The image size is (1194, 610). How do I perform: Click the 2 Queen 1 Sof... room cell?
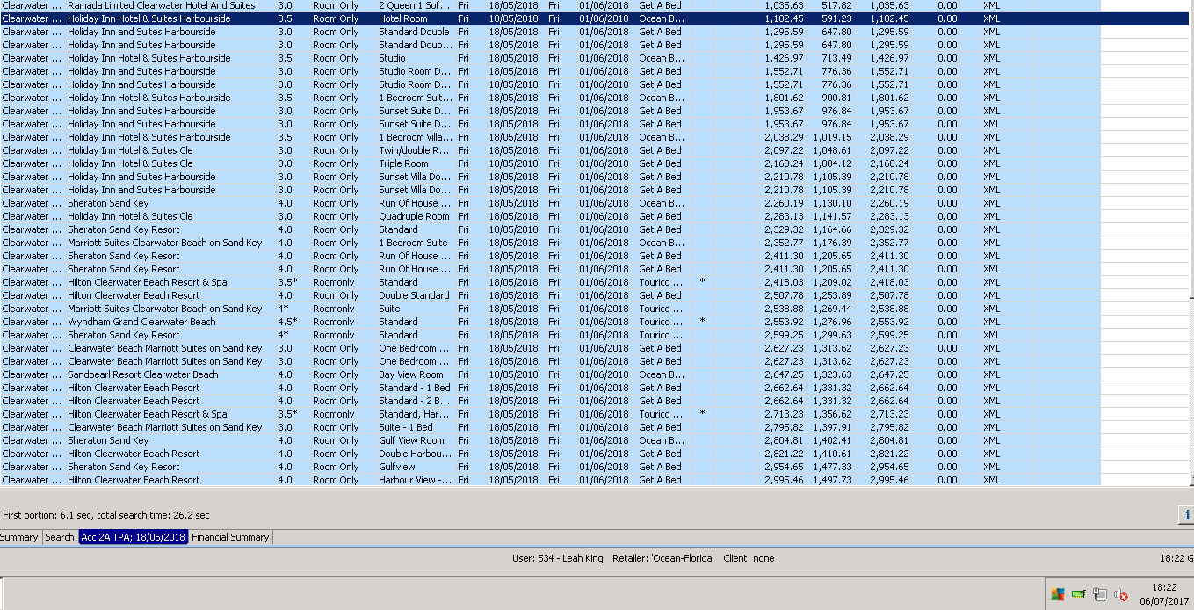pos(415,5)
